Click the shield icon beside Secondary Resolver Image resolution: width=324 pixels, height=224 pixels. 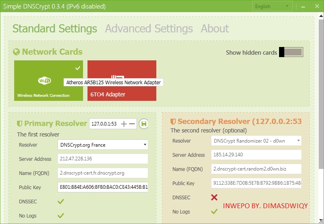click(173, 122)
